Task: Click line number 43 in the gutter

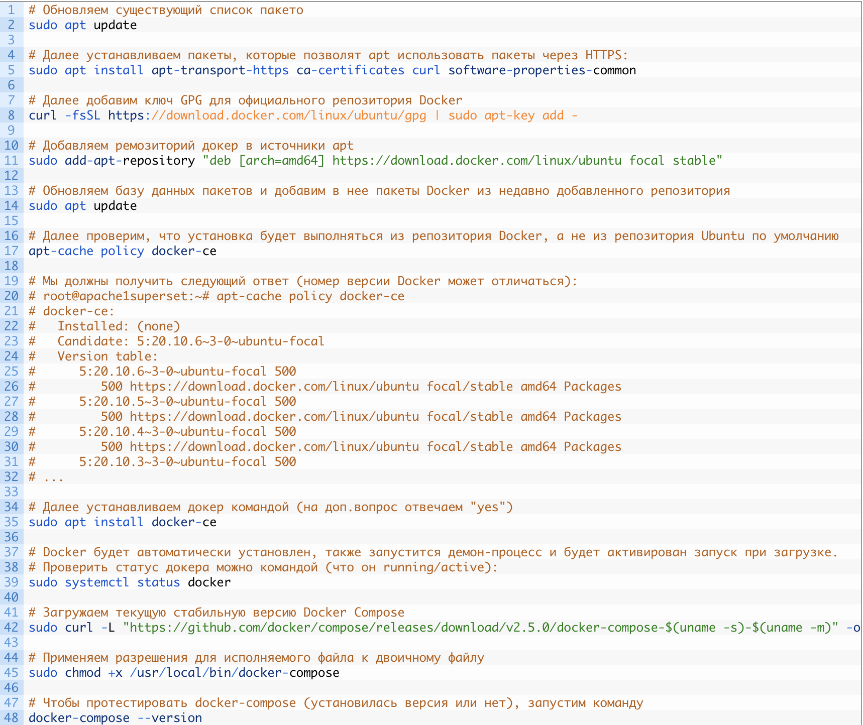Action: coord(12,643)
